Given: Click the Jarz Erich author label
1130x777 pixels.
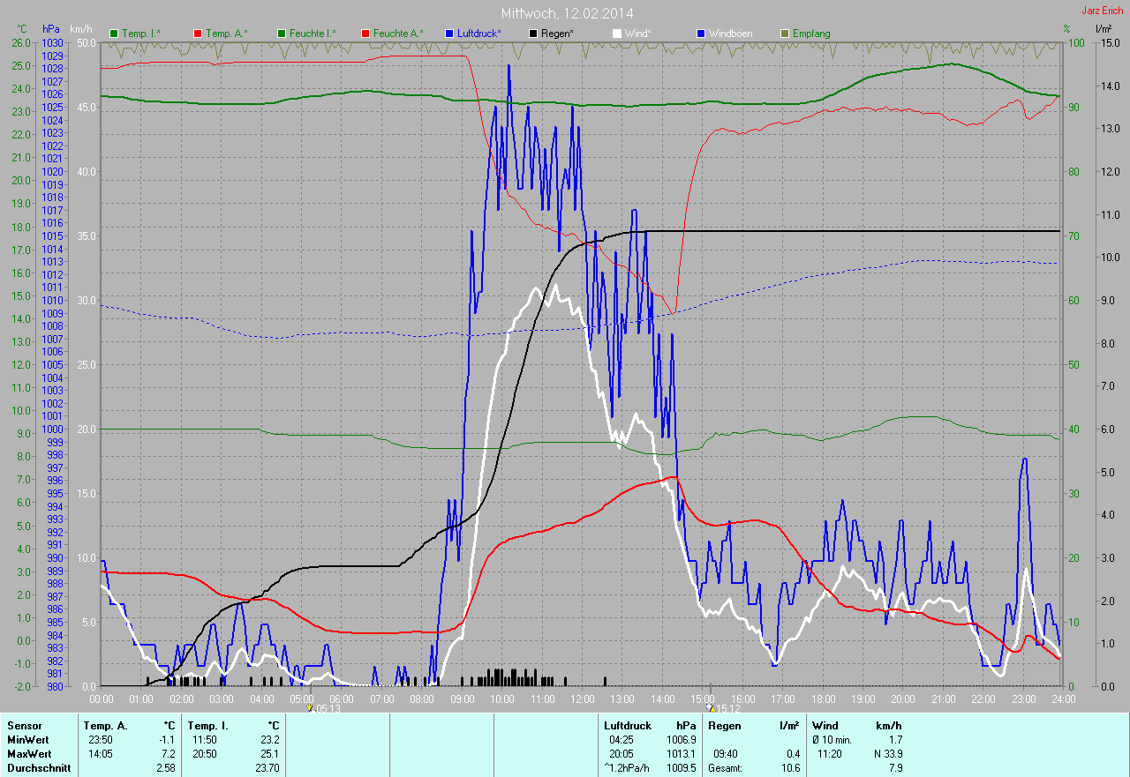Looking at the screenshot, I should [1102, 11].
